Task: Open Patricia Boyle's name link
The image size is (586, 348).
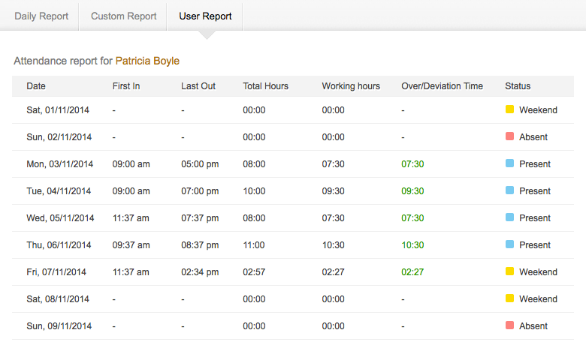Action: [147, 61]
